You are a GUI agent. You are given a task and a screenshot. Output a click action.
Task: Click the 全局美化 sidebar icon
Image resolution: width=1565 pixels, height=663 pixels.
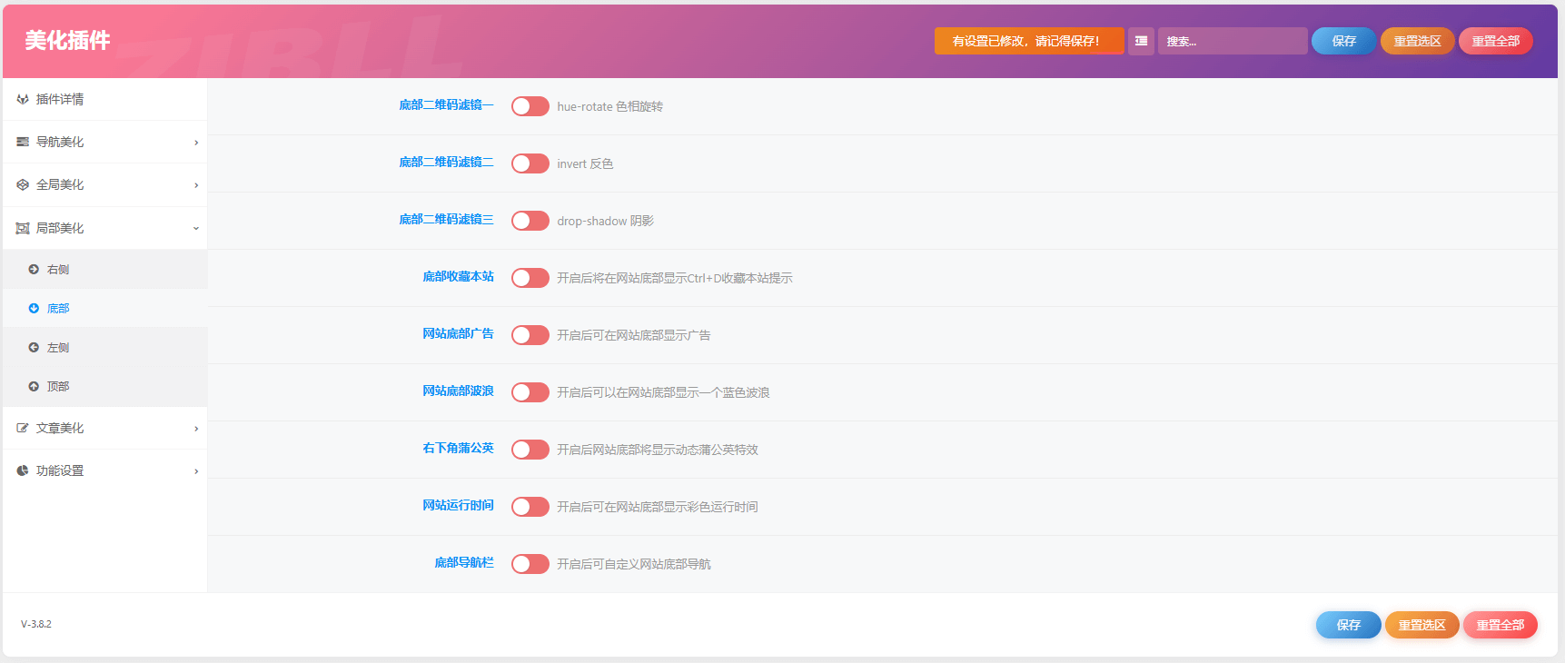tap(23, 184)
